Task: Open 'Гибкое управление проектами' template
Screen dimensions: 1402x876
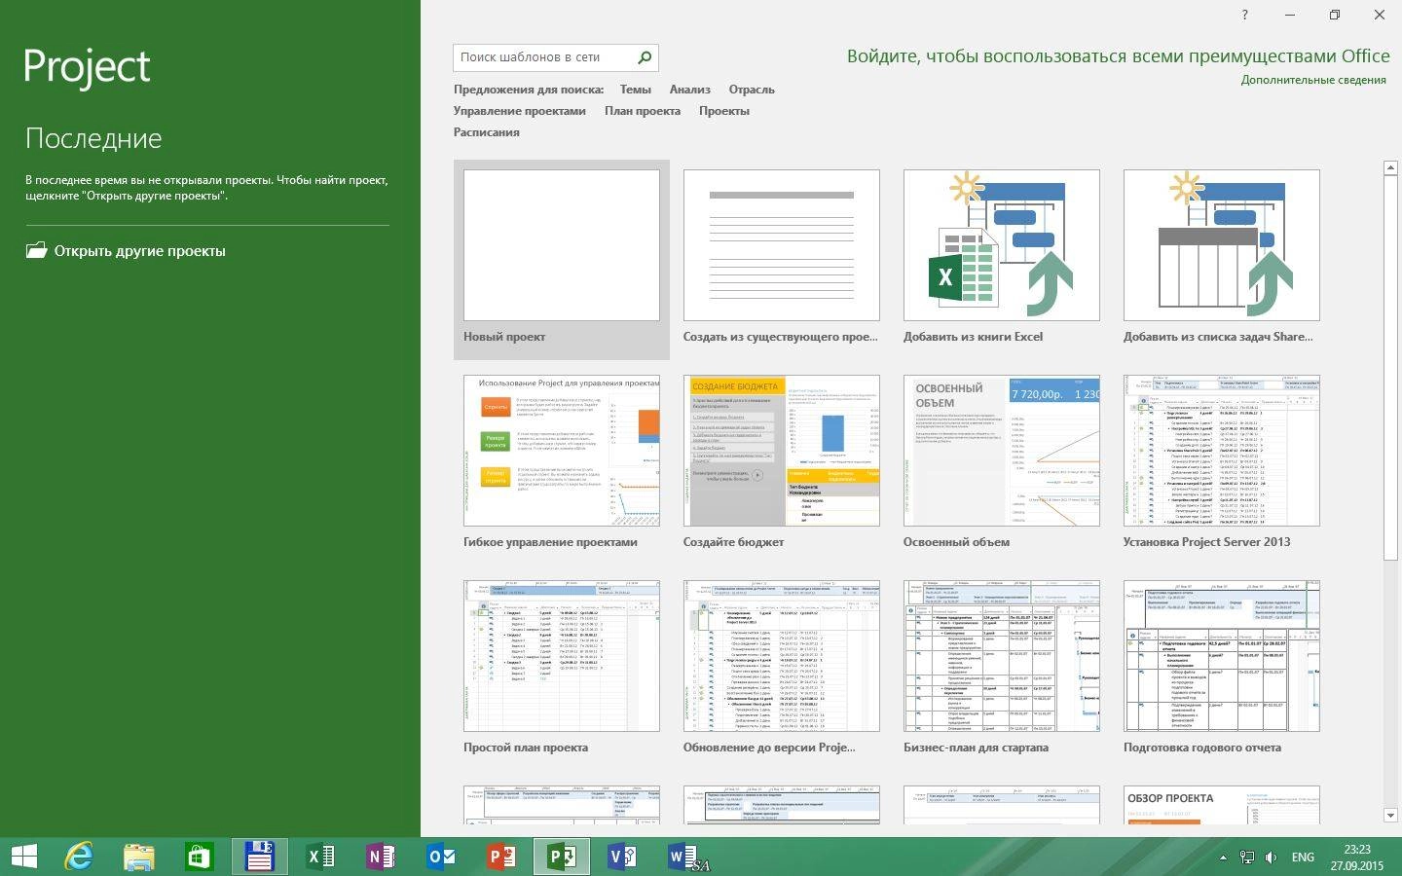Action: pyautogui.click(x=562, y=463)
